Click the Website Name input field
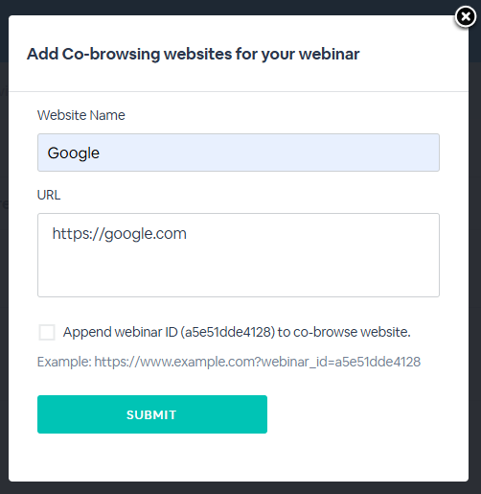 tap(239, 153)
